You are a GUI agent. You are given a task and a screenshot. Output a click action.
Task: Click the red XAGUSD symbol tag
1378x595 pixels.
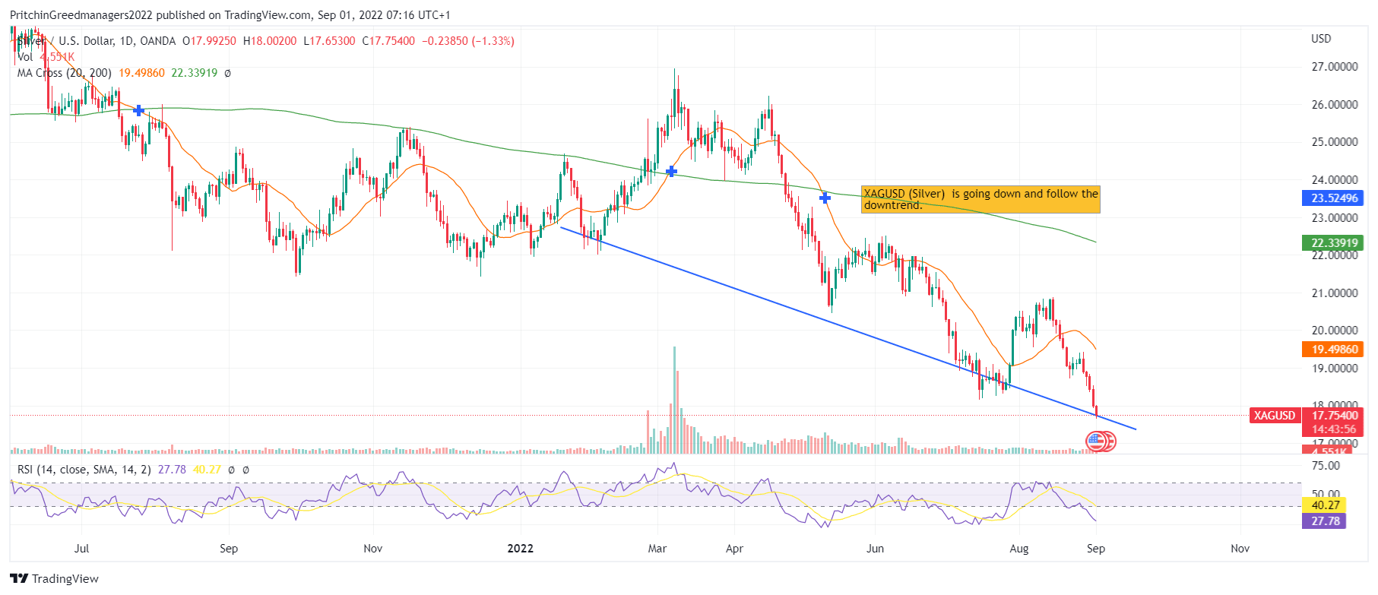[1275, 416]
